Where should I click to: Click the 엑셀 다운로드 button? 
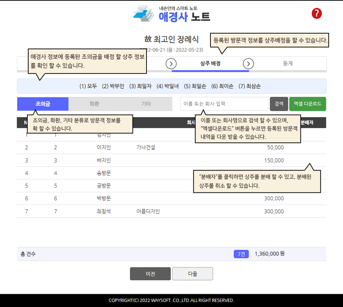click(x=307, y=104)
